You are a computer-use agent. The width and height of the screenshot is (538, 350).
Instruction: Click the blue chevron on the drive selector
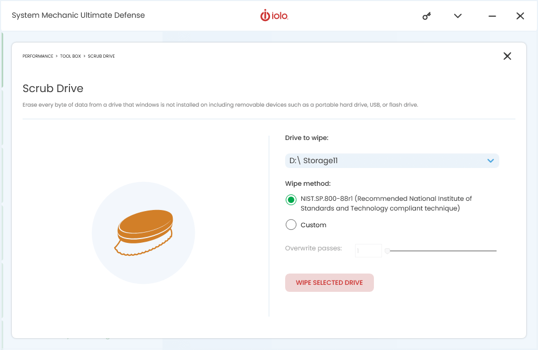click(x=490, y=160)
